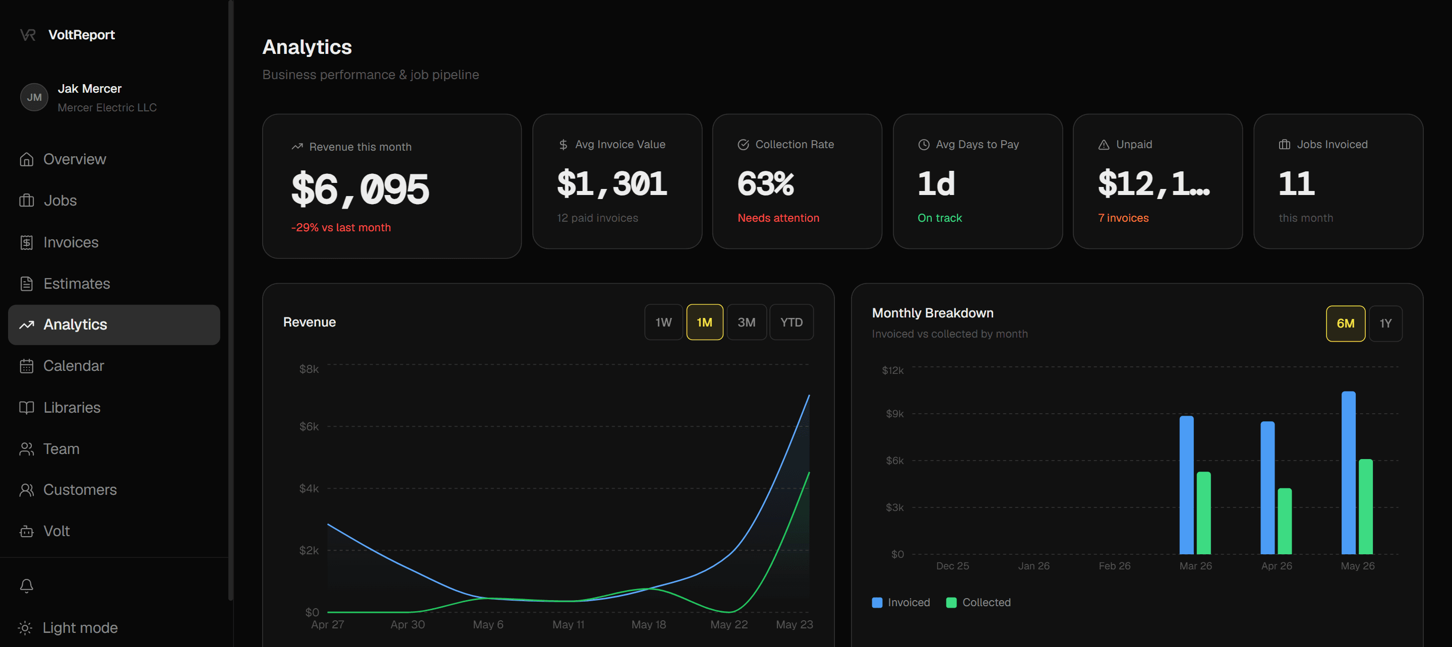Switch Revenue chart to 1W range
The image size is (1452, 647).
[x=663, y=322]
